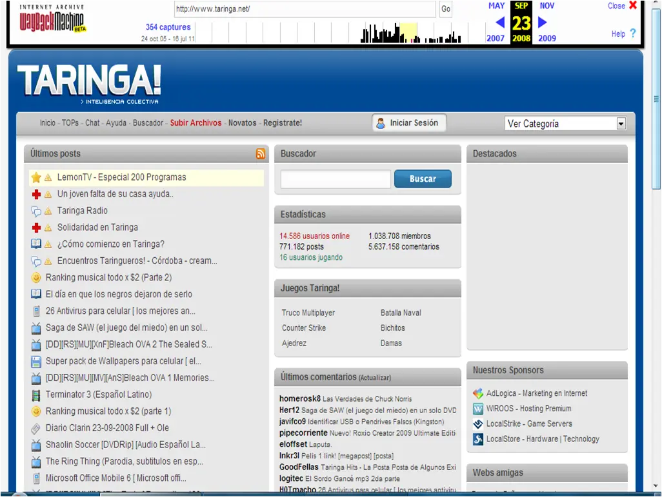Screen dimensions: 662x497
Task: Click red cross icon beside Solidaridad en Taringa
Action: (x=36, y=228)
